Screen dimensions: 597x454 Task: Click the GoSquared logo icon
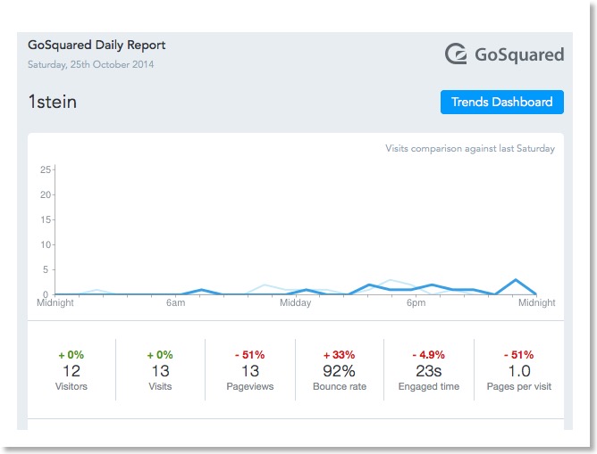click(x=456, y=54)
